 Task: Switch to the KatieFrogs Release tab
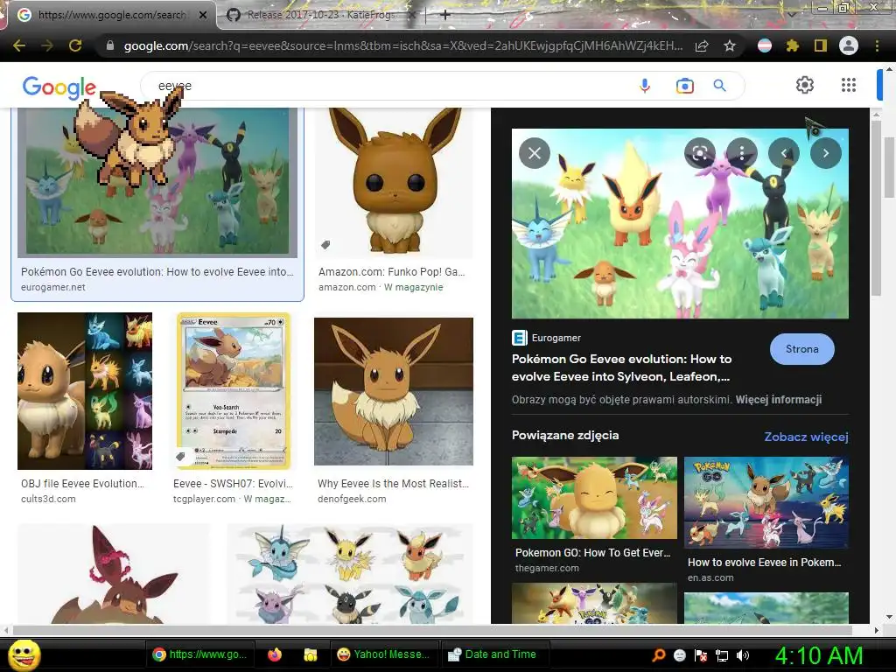[320, 15]
